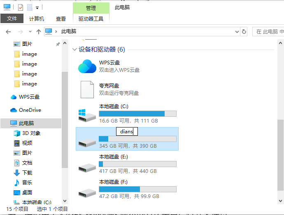Click the main pane scroll down arrow
The width and height of the screenshot is (284, 215).
(280, 201)
